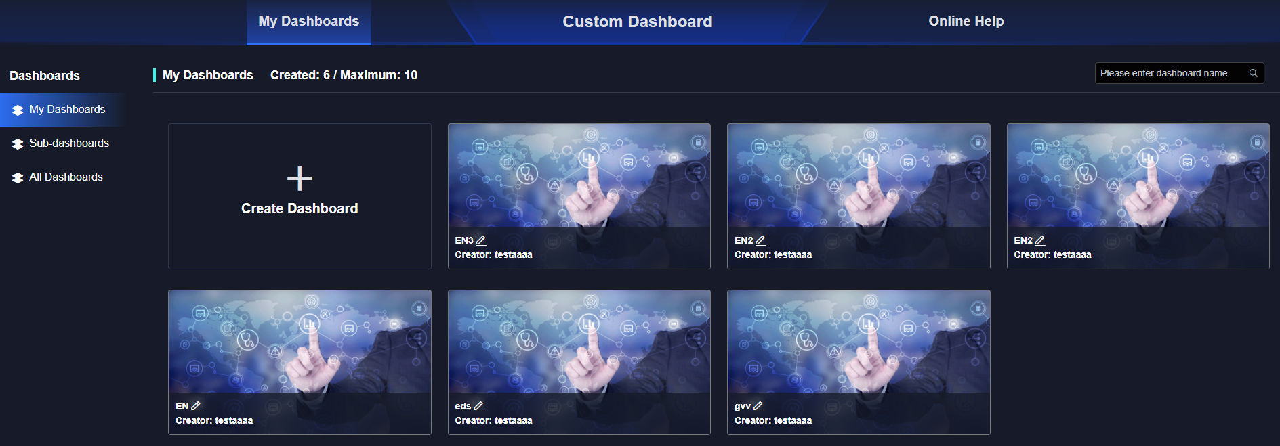Open the eds dashboard thumbnail
This screenshot has height=446, width=1280.
(579, 342)
